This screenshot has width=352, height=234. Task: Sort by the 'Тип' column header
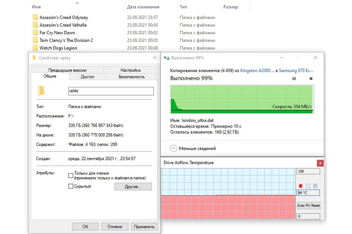pos(183,7)
